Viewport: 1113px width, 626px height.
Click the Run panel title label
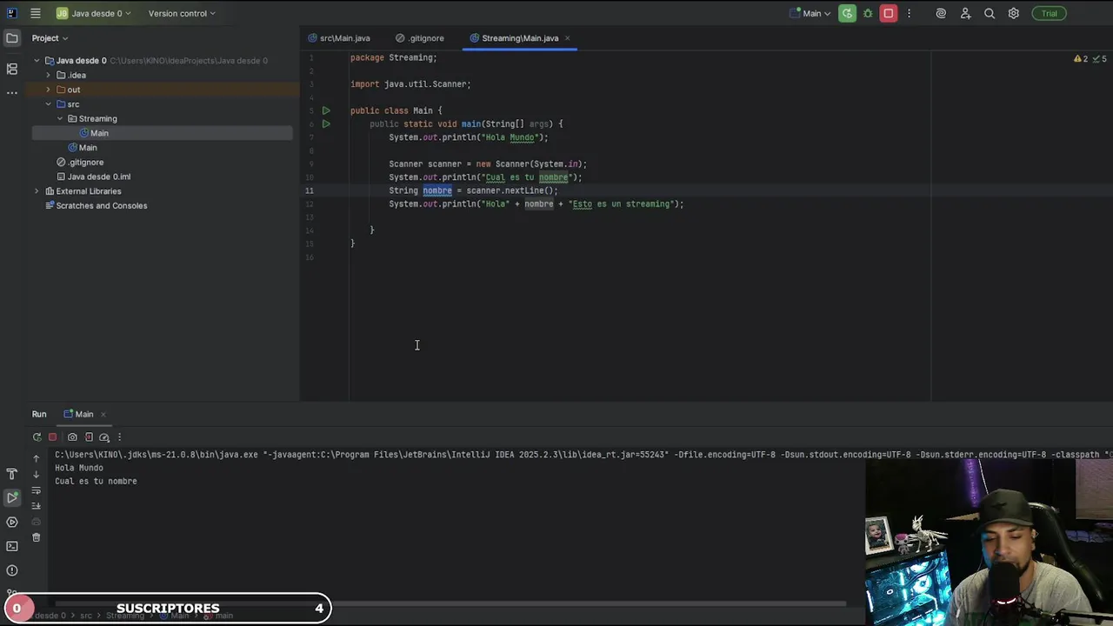click(x=39, y=414)
